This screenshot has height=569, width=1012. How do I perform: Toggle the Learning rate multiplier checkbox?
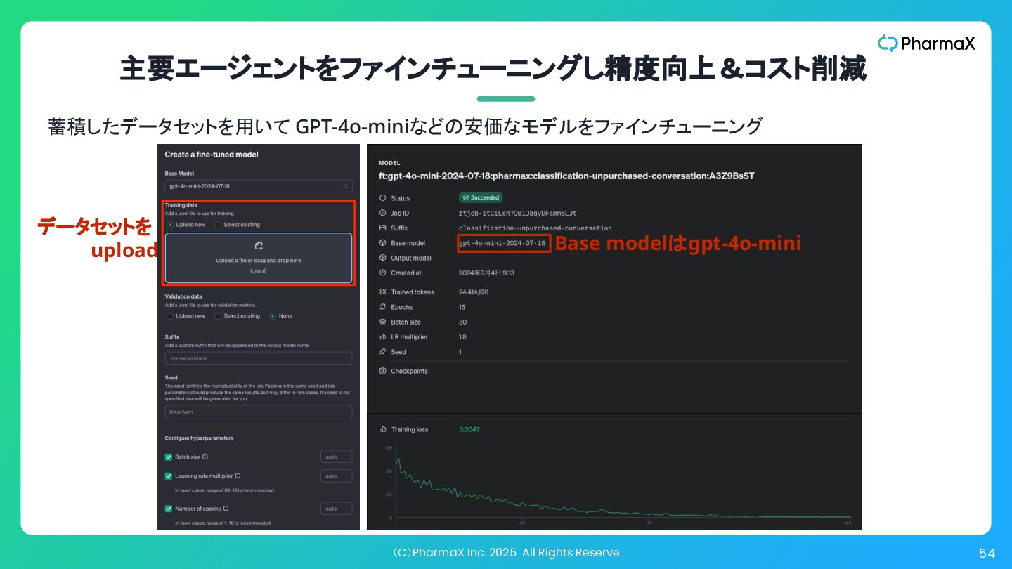pos(169,476)
